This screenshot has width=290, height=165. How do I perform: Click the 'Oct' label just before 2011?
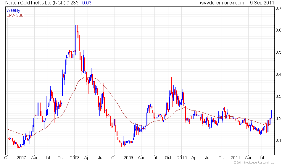pos(222,158)
